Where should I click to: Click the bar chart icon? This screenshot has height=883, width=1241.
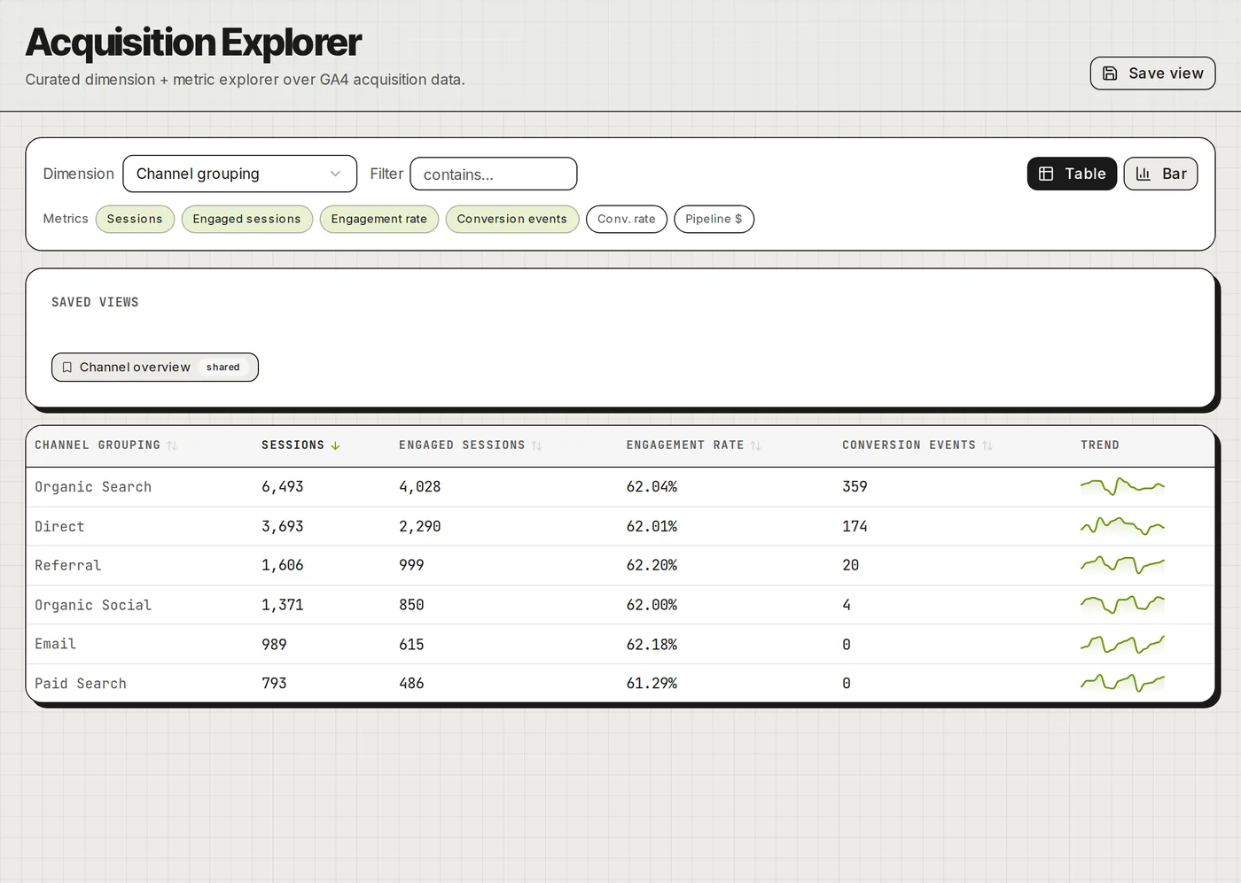pyautogui.click(x=1143, y=174)
